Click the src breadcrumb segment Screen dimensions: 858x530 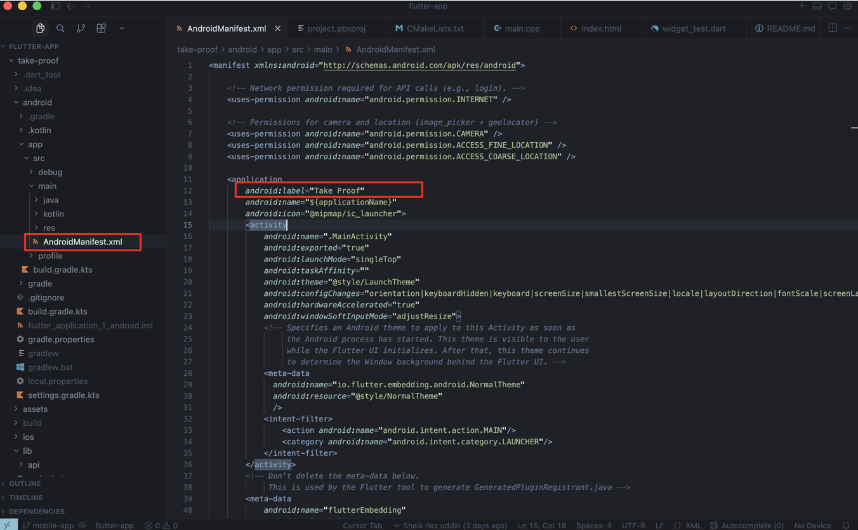point(298,50)
